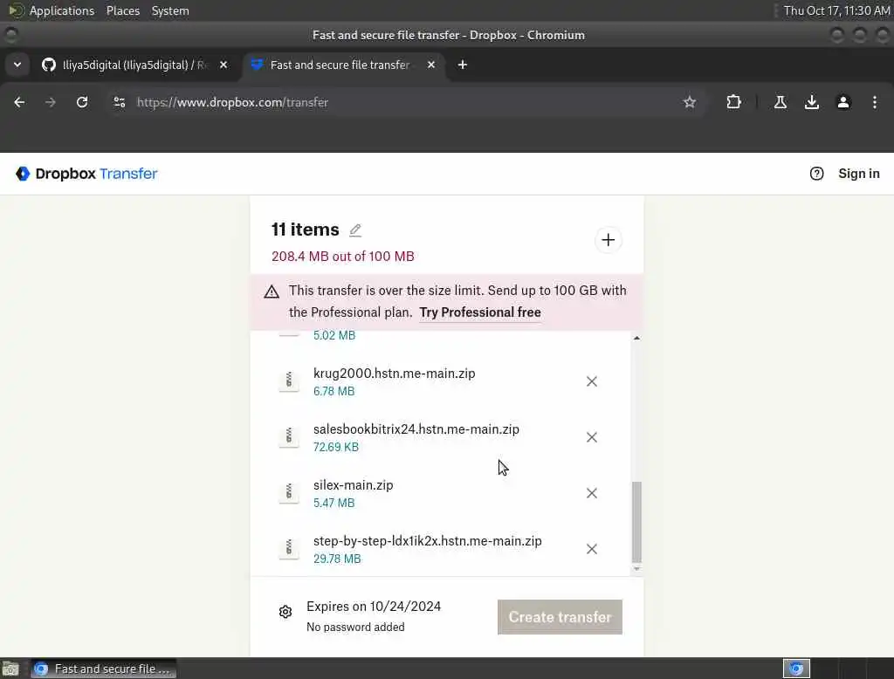Click the salesbookbitrix24 zip file icon
Image resolution: width=894 pixels, height=679 pixels.
[x=289, y=436]
